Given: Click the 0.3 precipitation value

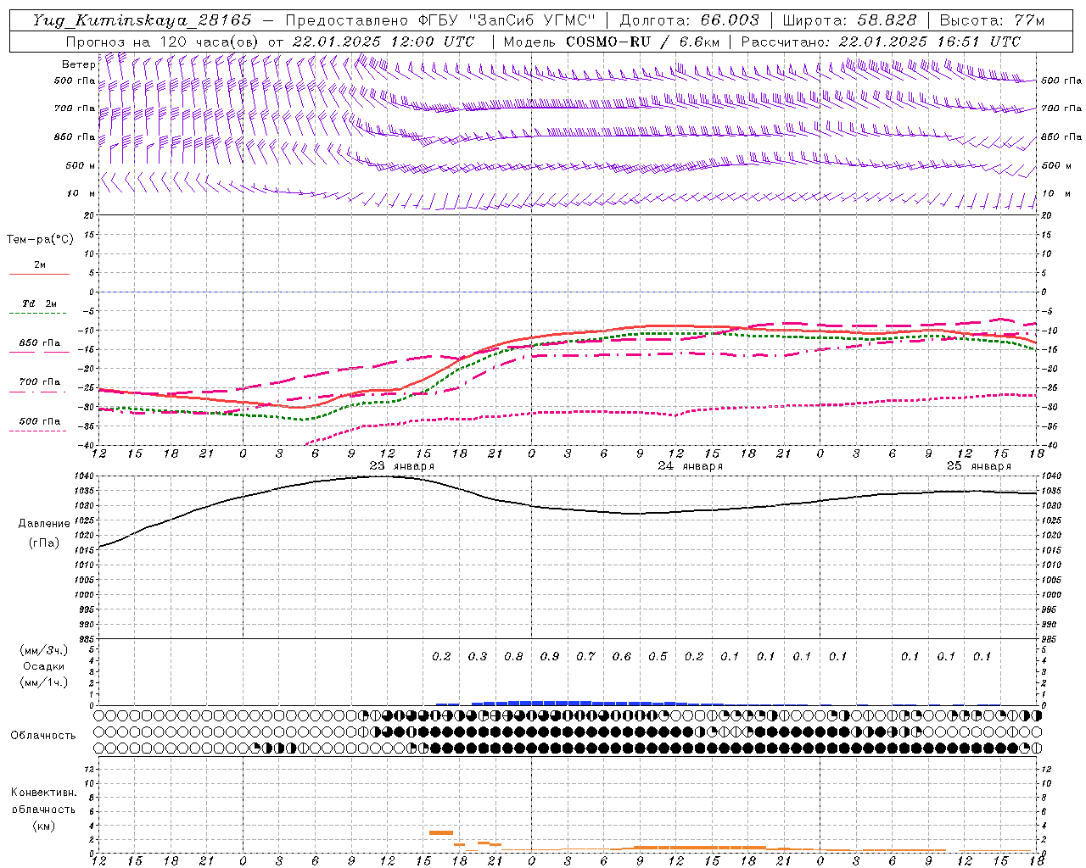Looking at the screenshot, I should click(x=478, y=657).
